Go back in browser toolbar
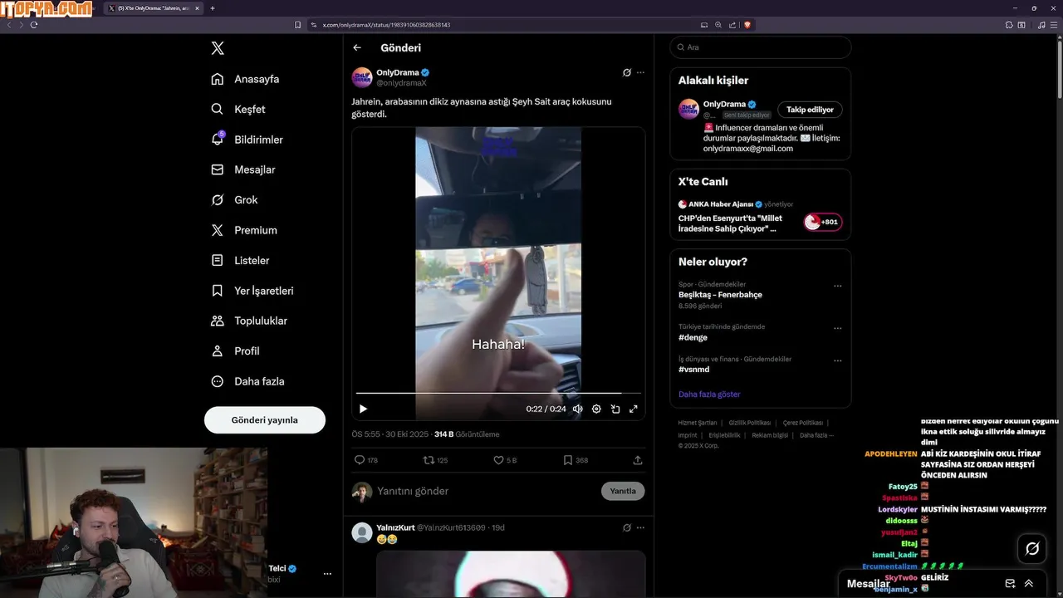 pyautogui.click(x=9, y=25)
